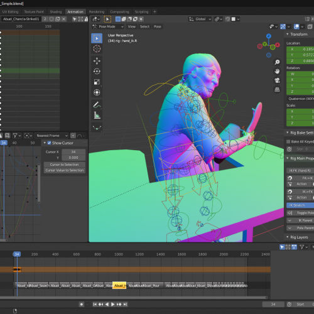Switch to the UV Editing workspace tab
The width and height of the screenshot is (314, 314).
(x=10, y=12)
